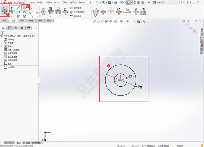Image resolution: width=204 pixels, height=147 pixels.
Task: Click the Ø80 dimension in the sketch
Action: 140,87
